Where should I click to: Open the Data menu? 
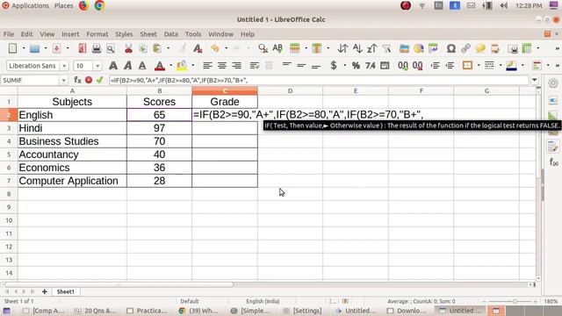pyautogui.click(x=171, y=34)
